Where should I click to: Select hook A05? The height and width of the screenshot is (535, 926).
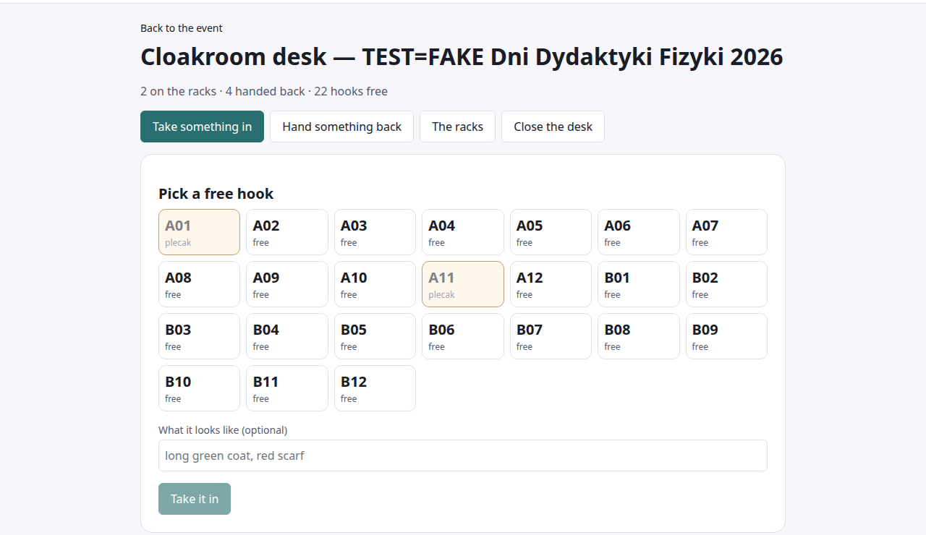click(551, 232)
